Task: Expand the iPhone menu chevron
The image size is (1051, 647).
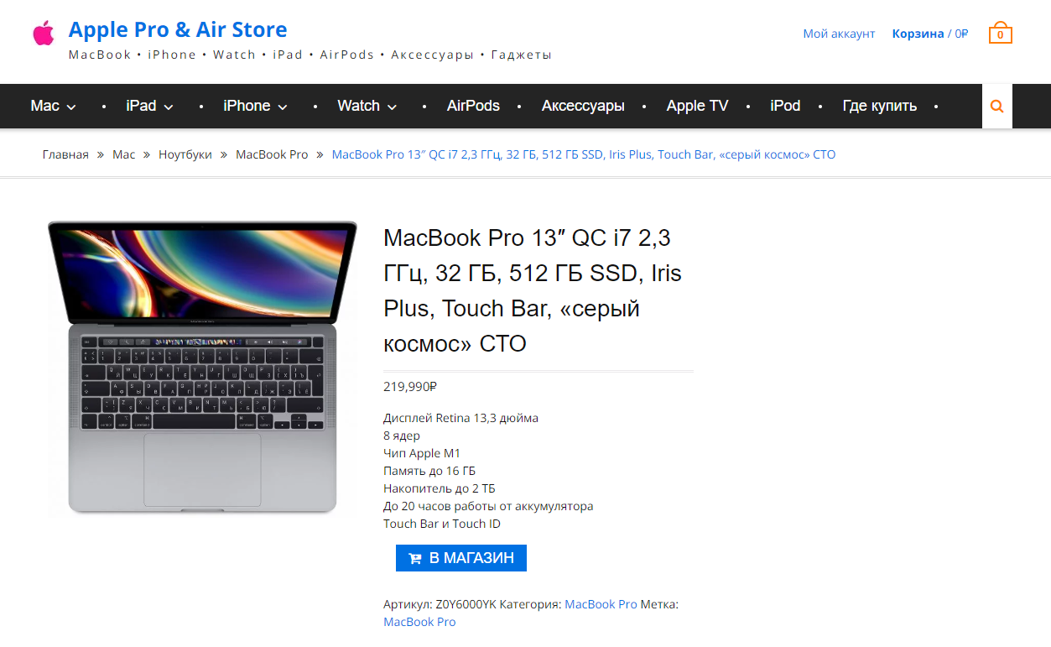Action: (283, 107)
